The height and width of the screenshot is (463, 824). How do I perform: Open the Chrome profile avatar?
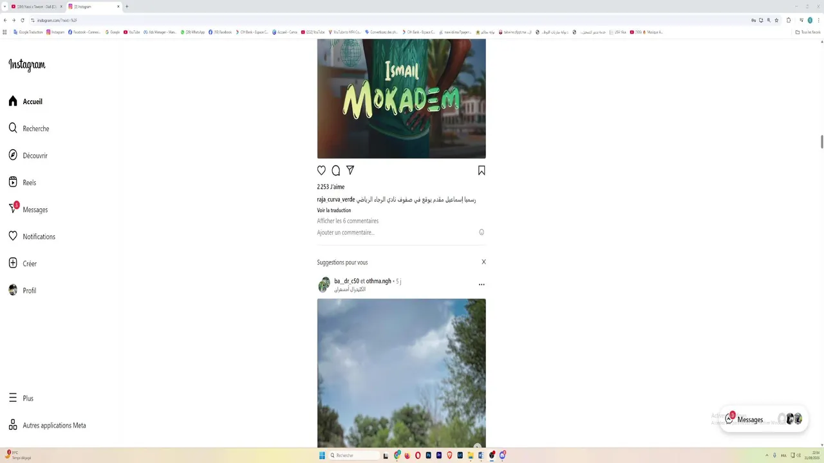tap(810, 20)
